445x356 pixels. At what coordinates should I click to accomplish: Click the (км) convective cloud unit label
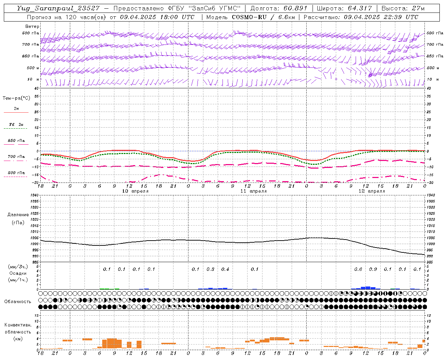click(x=18, y=339)
